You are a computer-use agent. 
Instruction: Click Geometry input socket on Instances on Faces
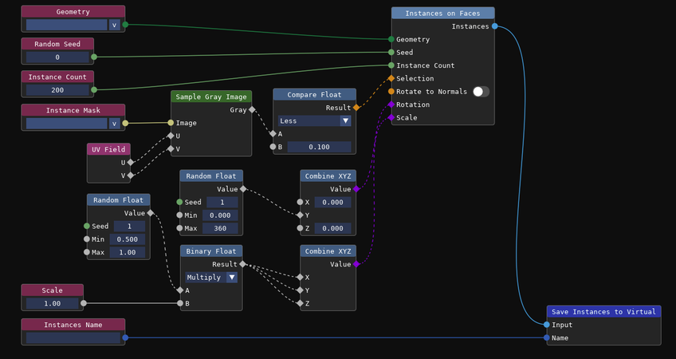[391, 39]
